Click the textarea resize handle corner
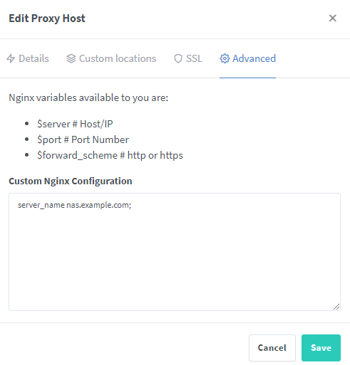This screenshot has width=350, height=365. (336, 307)
